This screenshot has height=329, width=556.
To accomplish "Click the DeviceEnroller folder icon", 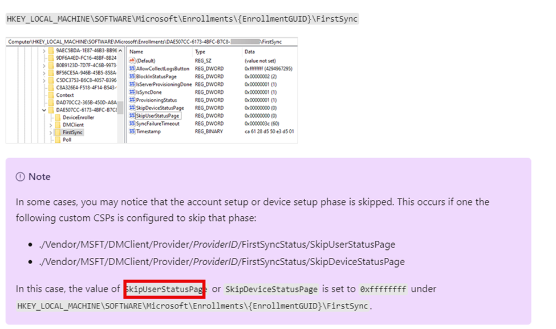I will click(58, 117).
